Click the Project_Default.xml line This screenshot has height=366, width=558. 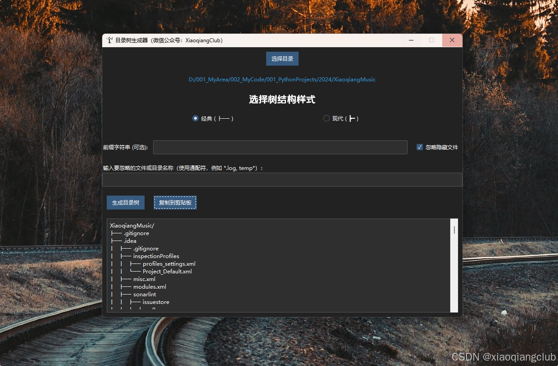pos(168,272)
